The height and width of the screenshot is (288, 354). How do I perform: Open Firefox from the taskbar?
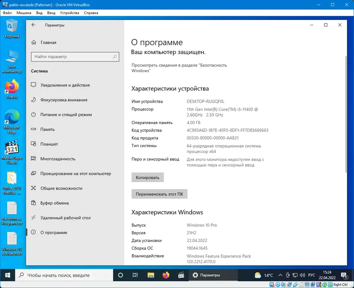point(165,275)
